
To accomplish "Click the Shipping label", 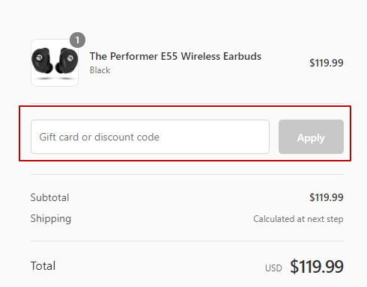I will 51,219.
